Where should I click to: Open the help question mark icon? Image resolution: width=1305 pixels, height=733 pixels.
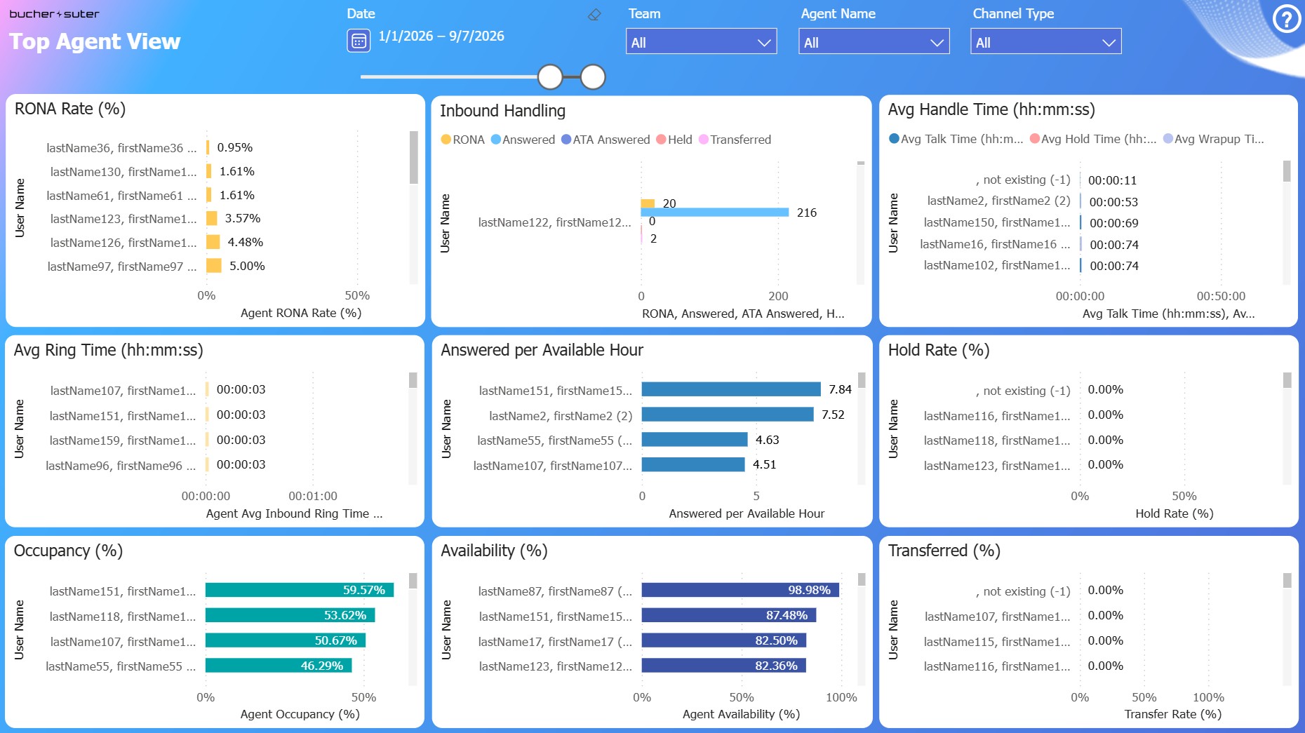1287,19
